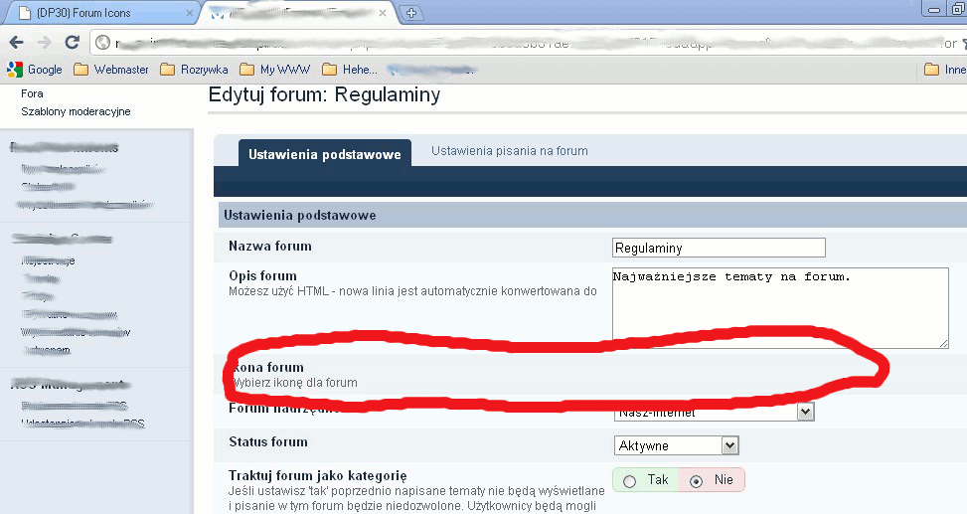Switch to Ustawienia pisania na forum tab
The height and width of the screenshot is (514, 967).
click(510, 151)
